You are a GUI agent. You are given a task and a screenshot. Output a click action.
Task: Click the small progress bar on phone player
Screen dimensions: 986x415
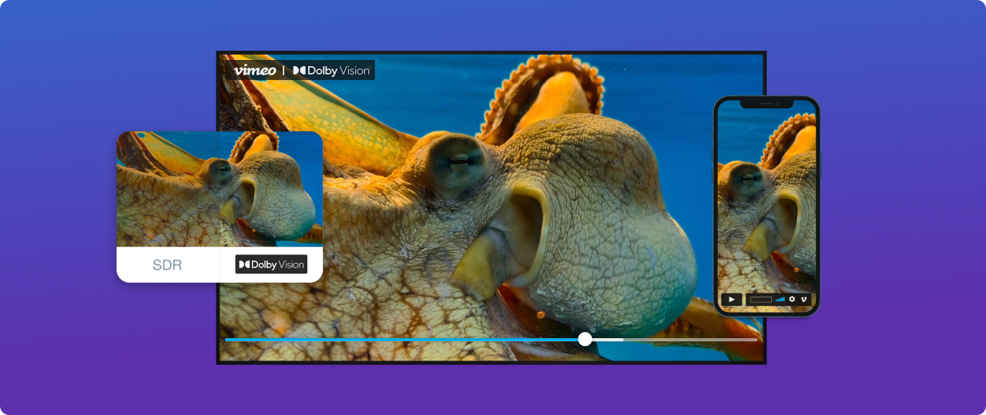coord(760,299)
